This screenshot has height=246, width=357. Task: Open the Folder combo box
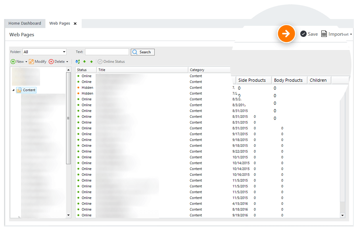point(44,52)
